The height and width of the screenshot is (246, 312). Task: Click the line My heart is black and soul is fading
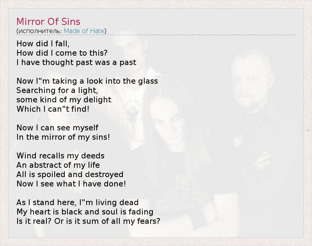click(85, 212)
